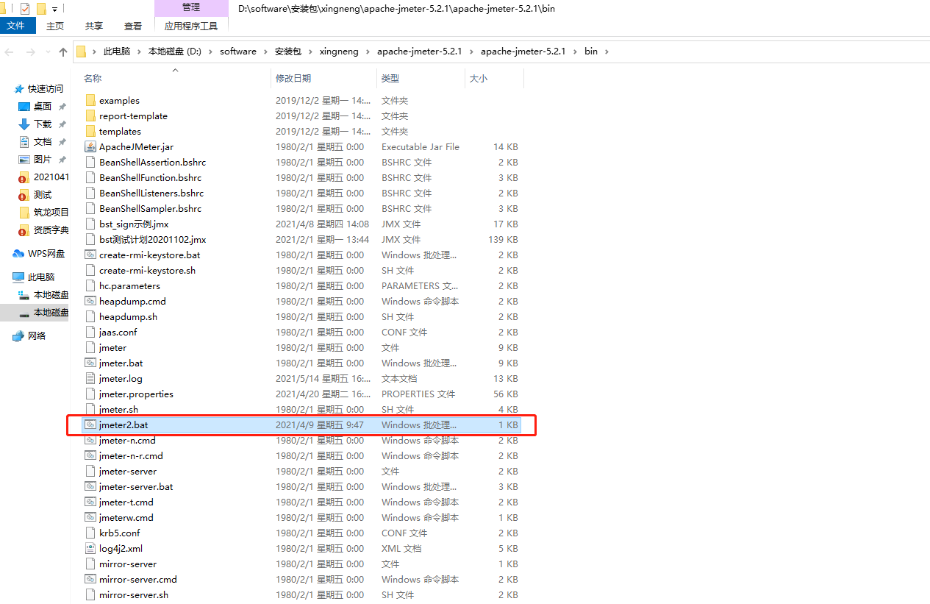Viewport: 930px width, 604px height.
Task: Open the recent locations dropdown arrow
Action: click(48, 51)
